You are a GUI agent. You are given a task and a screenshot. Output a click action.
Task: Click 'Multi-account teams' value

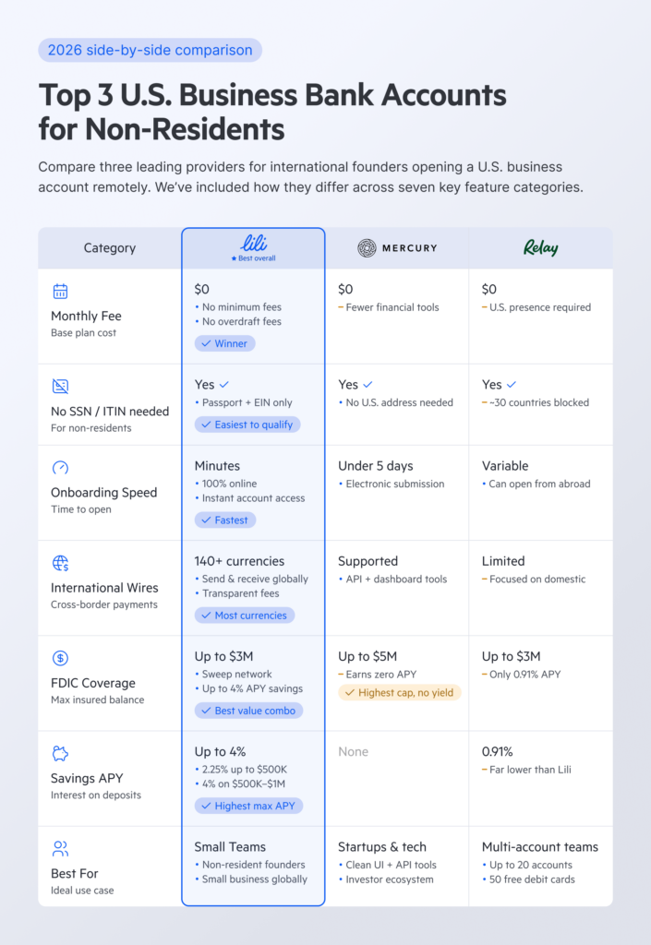540,847
